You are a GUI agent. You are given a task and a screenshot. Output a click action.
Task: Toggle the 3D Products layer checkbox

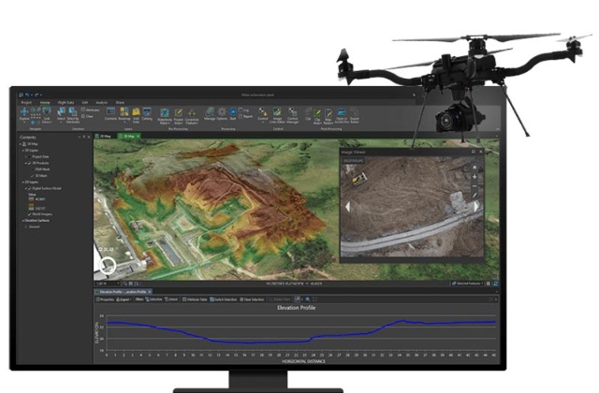coord(29,163)
